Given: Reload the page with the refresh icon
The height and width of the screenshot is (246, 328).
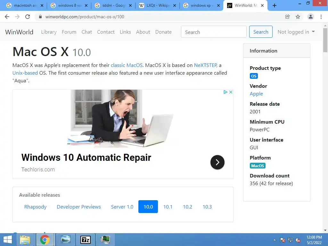Looking at the screenshot, I should click(28, 17).
